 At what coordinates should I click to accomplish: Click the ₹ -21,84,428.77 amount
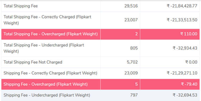(x=182, y=6)
